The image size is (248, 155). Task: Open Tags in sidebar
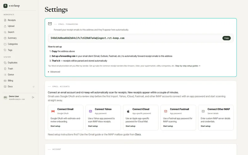coord(10,50)
